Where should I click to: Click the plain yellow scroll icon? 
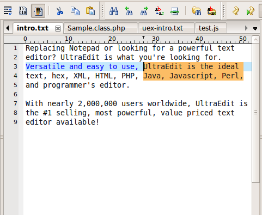[236, 11]
